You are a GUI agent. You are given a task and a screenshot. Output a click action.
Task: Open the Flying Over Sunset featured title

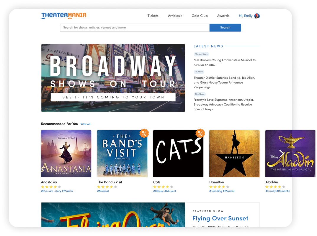pyautogui.click(x=220, y=218)
